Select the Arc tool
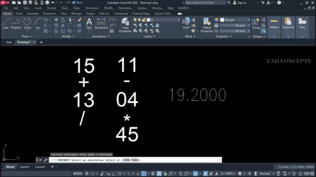This screenshot has width=316, height=177. pyautogui.click(x=38, y=24)
